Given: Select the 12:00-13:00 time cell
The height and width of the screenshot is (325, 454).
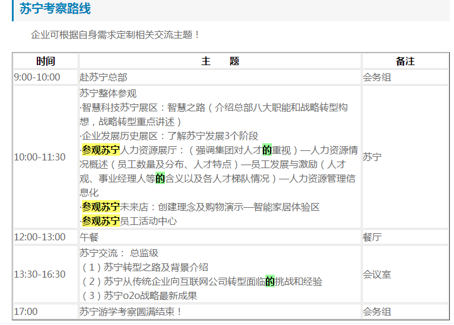Looking at the screenshot, I should (46, 237).
